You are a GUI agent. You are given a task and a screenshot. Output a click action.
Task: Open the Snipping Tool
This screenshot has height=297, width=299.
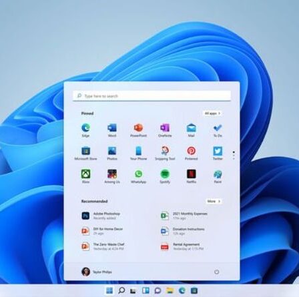click(x=165, y=154)
